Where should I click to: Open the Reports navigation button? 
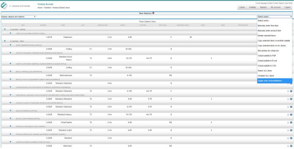point(263,7)
